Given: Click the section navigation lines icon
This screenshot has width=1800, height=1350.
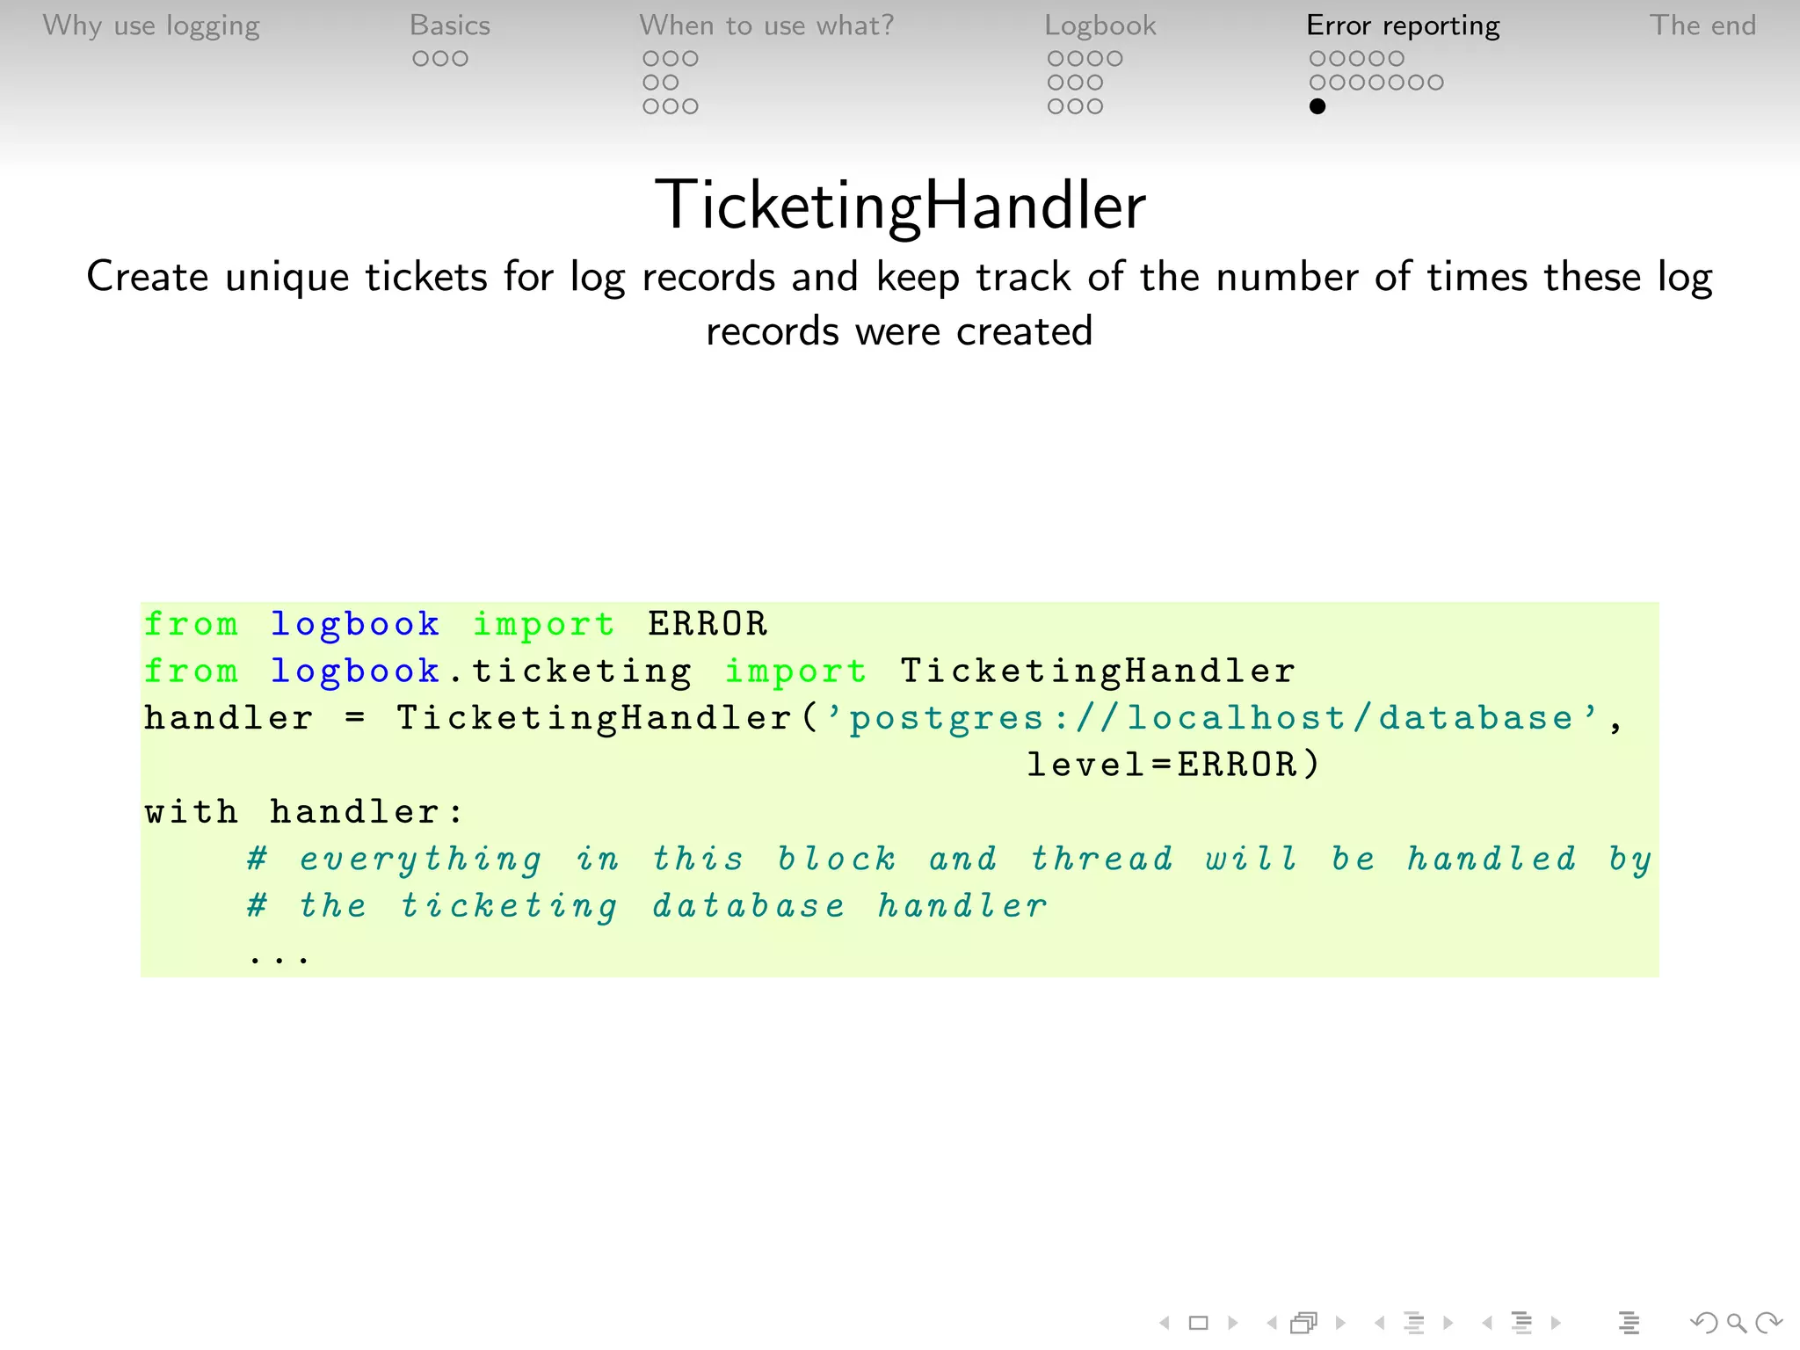Looking at the screenshot, I should pyautogui.click(x=1521, y=1322).
